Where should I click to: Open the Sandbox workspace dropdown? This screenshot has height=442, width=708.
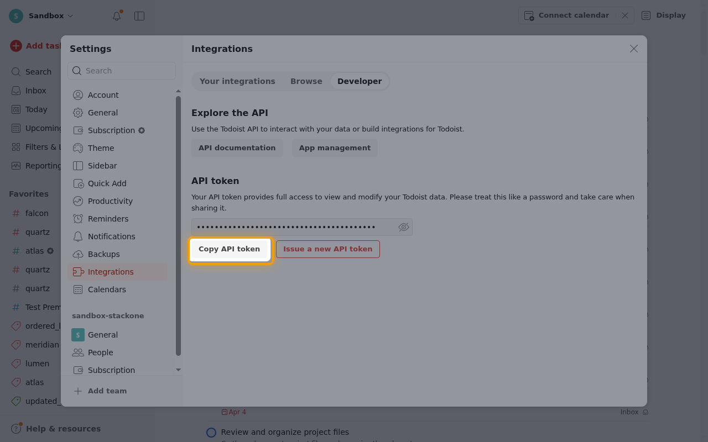coord(41,16)
